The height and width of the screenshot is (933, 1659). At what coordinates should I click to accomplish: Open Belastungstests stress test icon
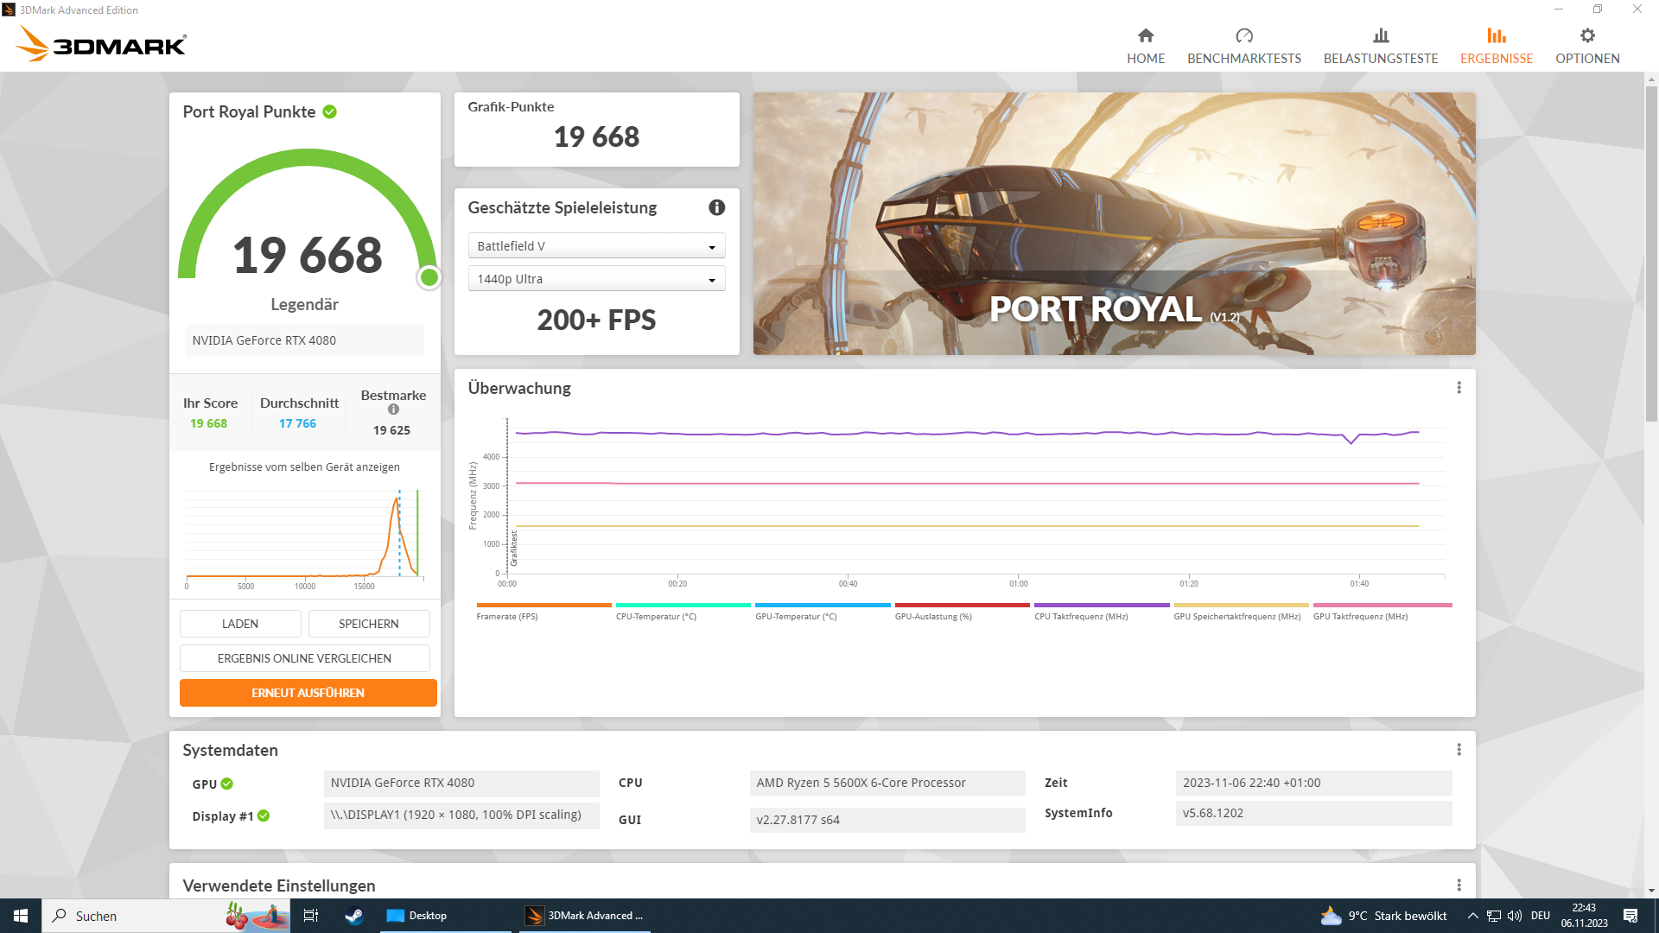pos(1381,36)
